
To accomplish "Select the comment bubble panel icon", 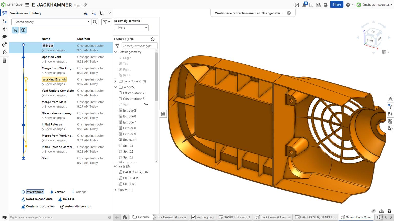I will click(x=4, y=36).
